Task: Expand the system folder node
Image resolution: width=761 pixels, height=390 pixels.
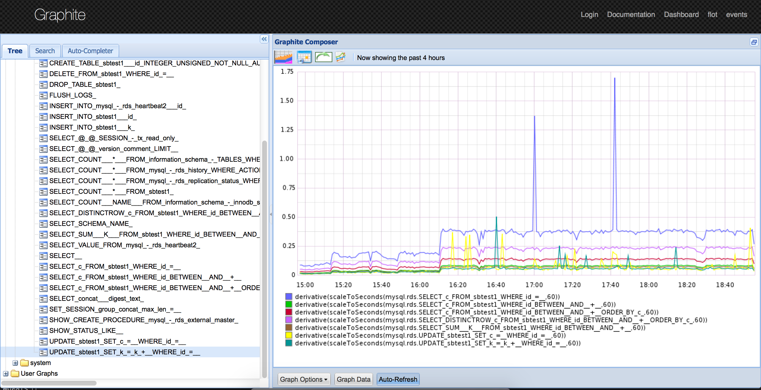Action: [15, 363]
